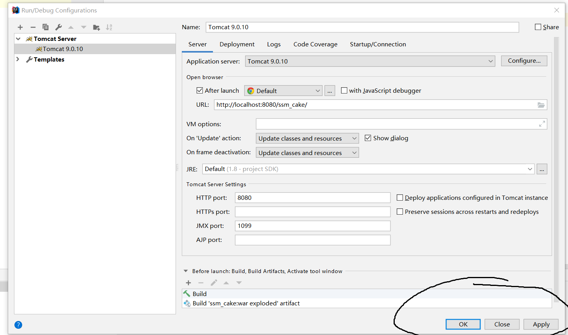Expand the VM options field
The width and height of the screenshot is (568, 335).
(x=542, y=124)
